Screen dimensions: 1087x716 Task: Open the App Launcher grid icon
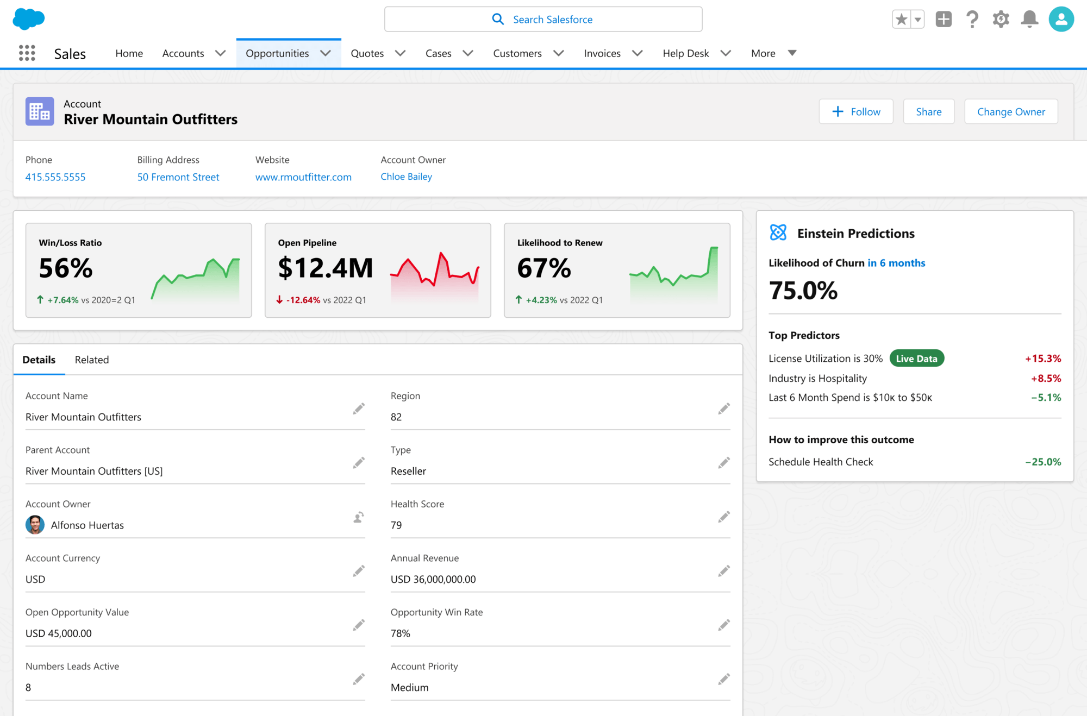click(x=27, y=53)
